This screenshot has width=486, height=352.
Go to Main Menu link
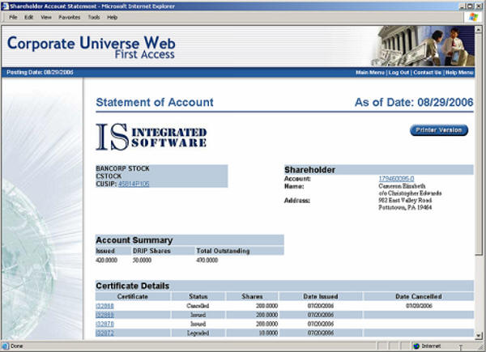pyautogui.click(x=370, y=73)
